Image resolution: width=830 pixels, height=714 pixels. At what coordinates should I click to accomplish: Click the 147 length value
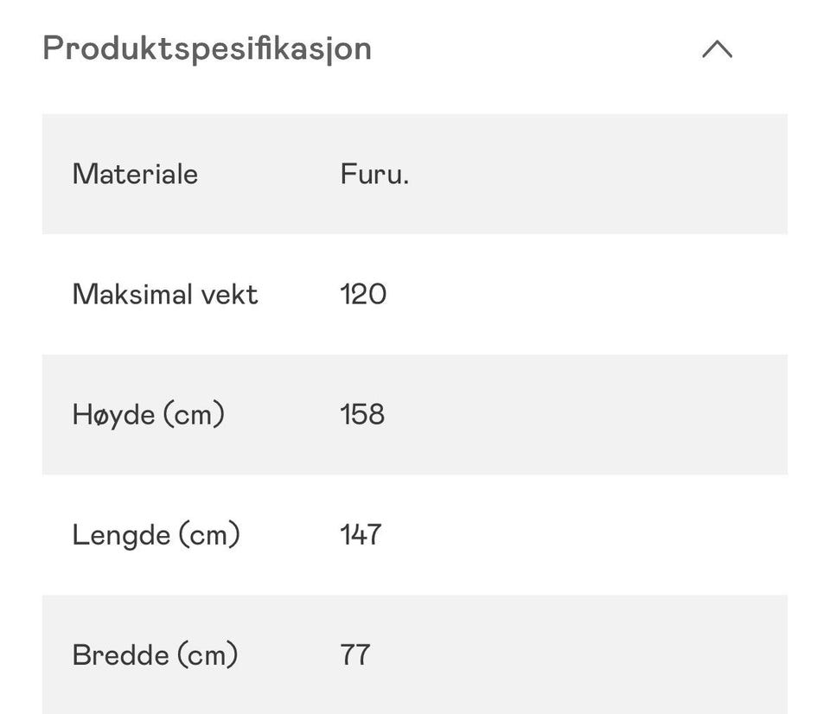[361, 534]
